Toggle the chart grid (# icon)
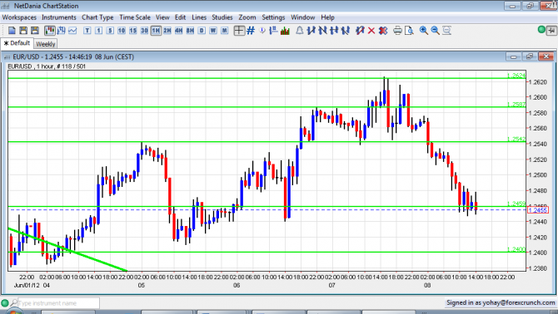 click(x=251, y=31)
